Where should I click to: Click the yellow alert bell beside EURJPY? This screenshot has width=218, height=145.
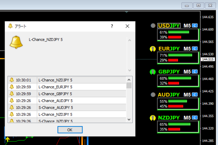153,49
